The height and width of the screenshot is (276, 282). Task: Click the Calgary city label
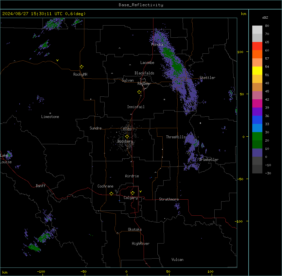(x=131, y=198)
